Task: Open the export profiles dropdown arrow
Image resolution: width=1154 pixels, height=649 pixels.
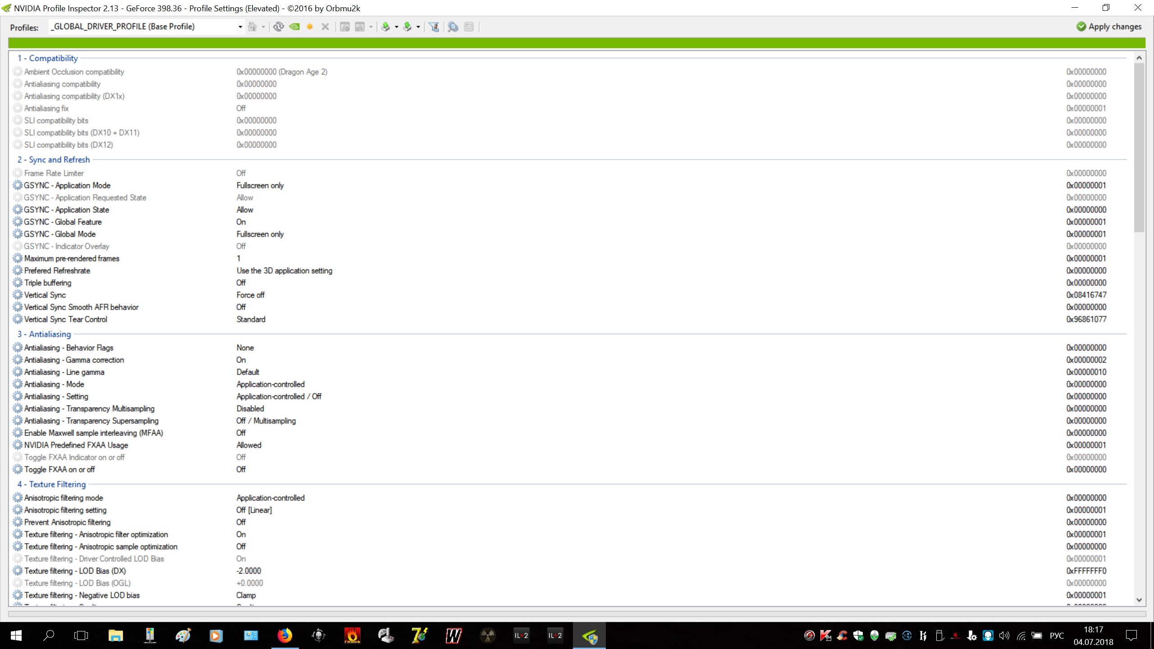Action: [x=396, y=27]
